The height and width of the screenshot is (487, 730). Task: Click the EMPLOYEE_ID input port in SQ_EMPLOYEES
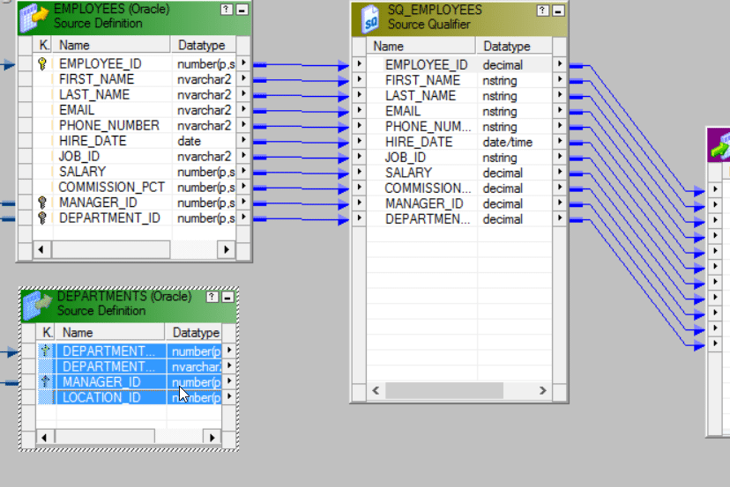(359, 63)
